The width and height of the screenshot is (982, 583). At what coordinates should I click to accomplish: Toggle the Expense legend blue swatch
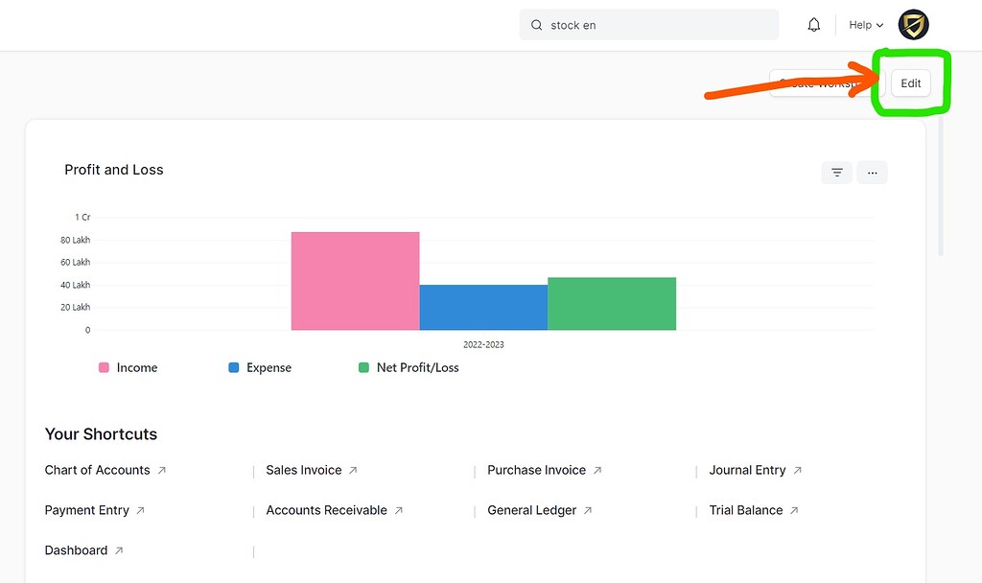(234, 367)
